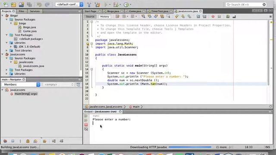Click the Uncomment icon in editor toolbar
Viewport: 276px width, 155px height.
click(234, 16)
